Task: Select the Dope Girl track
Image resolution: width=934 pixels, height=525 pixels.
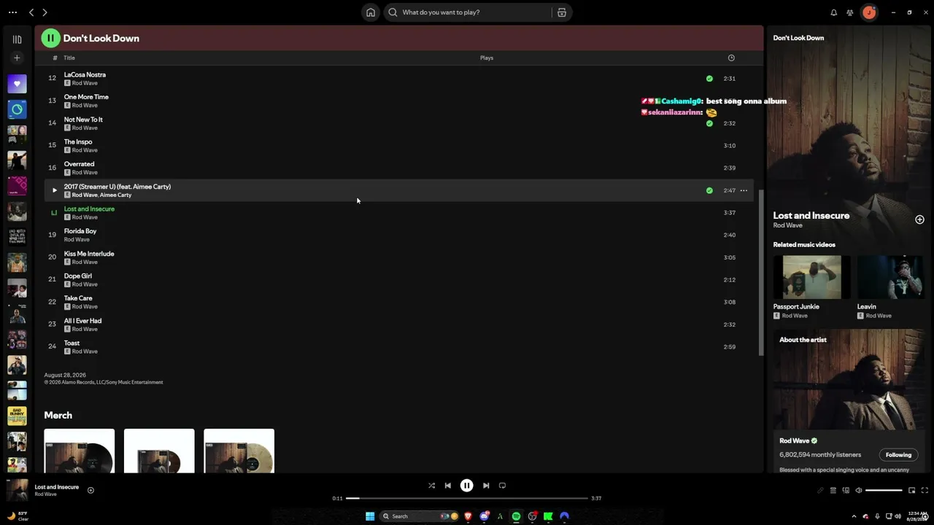Action: pyautogui.click(x=398, y=280)
